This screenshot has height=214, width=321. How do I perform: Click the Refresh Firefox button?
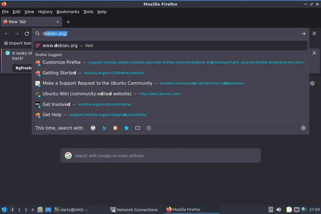click(x=22, y=68)
